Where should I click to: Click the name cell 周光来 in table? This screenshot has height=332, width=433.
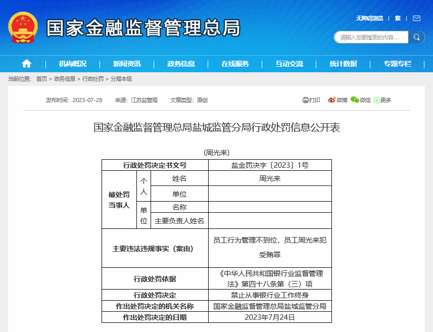tap(270, 178)
